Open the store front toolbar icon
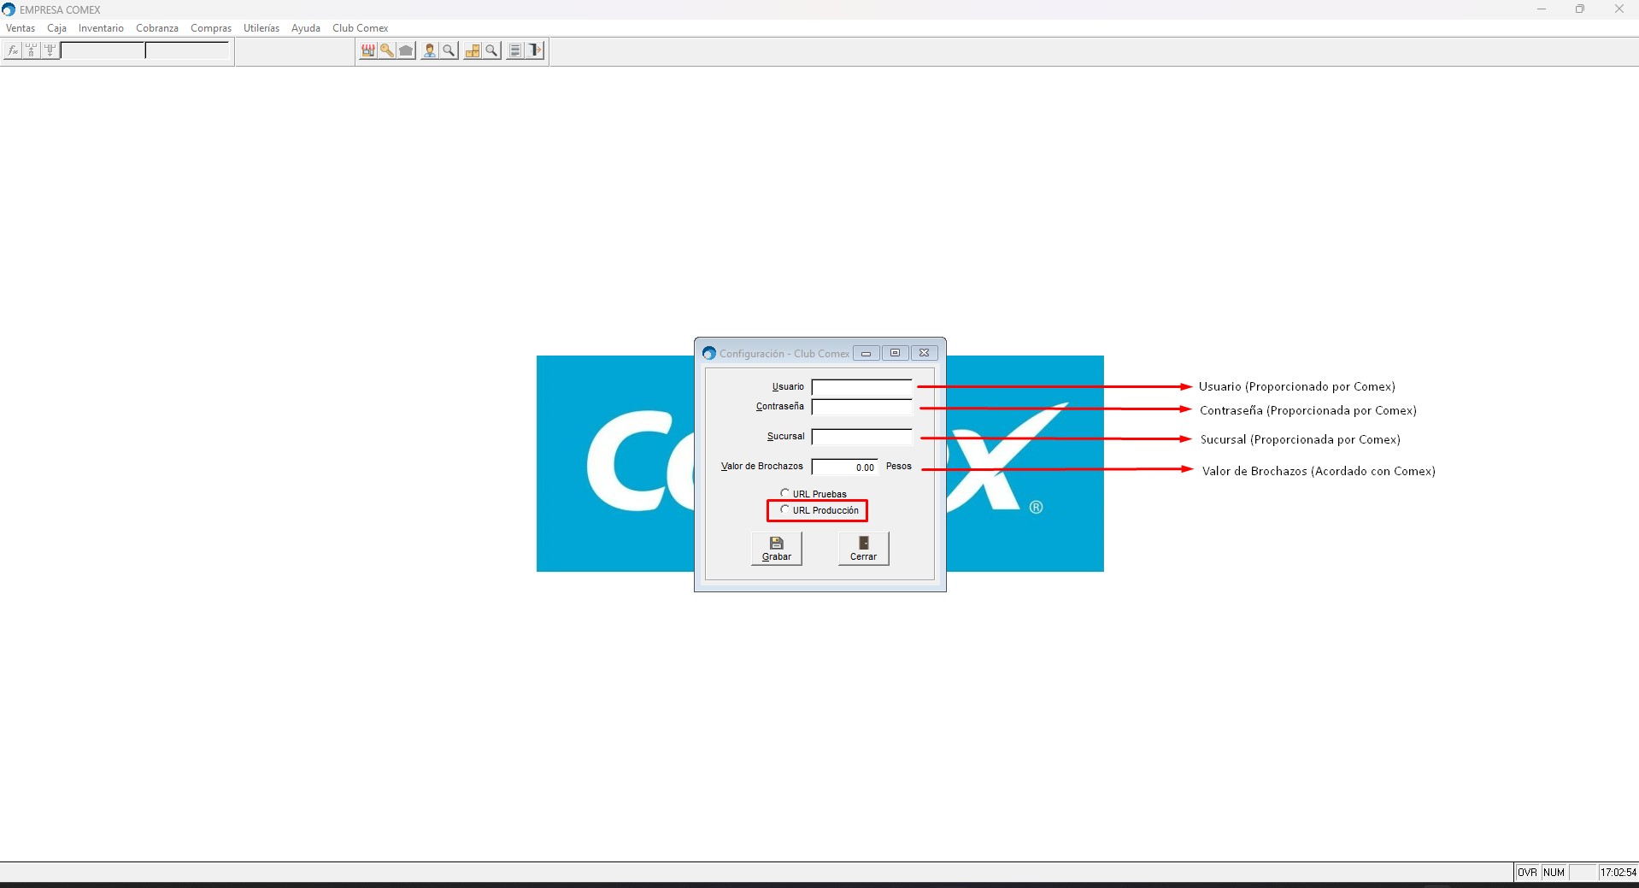The width and height of the screenshot is (1639, 888). pyautogui.click(x=368, y=51)
